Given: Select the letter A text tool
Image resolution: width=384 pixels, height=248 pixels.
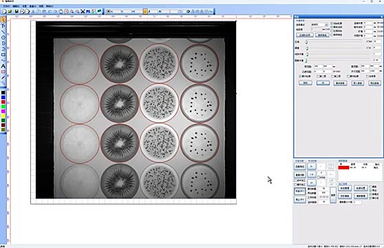Looking at the screenshot, I should click(x=3, y=66).
